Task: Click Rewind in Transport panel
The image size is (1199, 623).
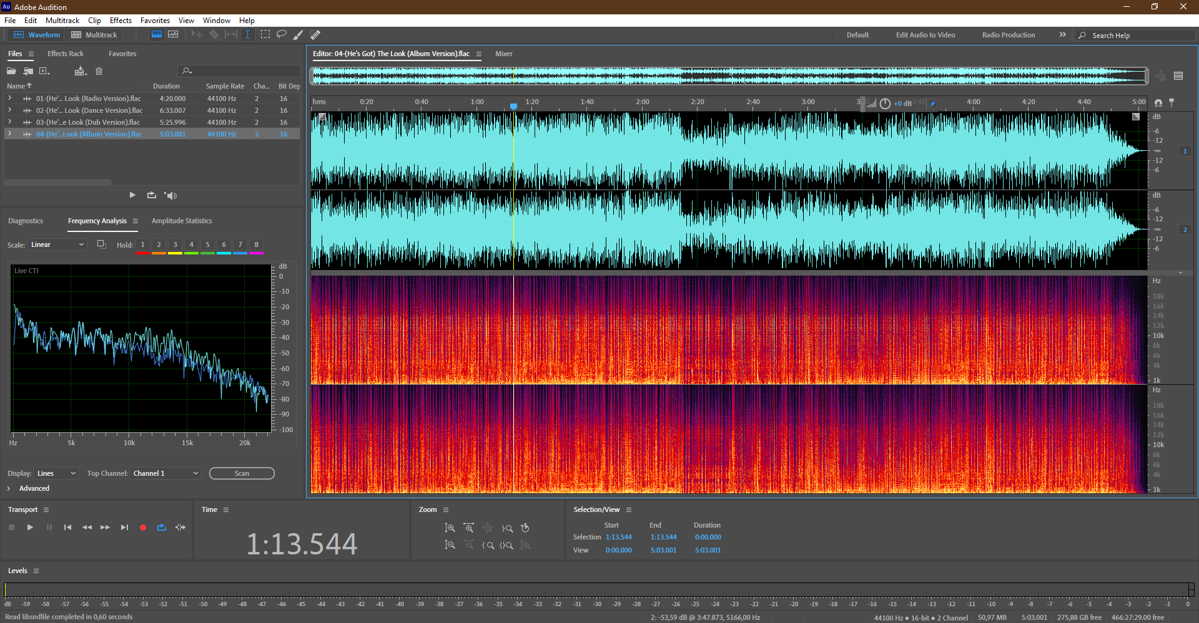Action: (87, 528)
